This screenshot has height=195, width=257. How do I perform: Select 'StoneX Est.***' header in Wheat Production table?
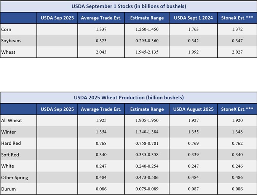237,109
